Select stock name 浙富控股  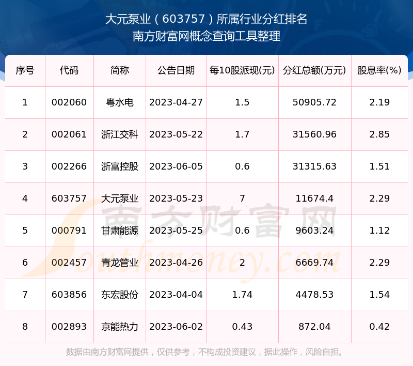[x=120, y=166]
